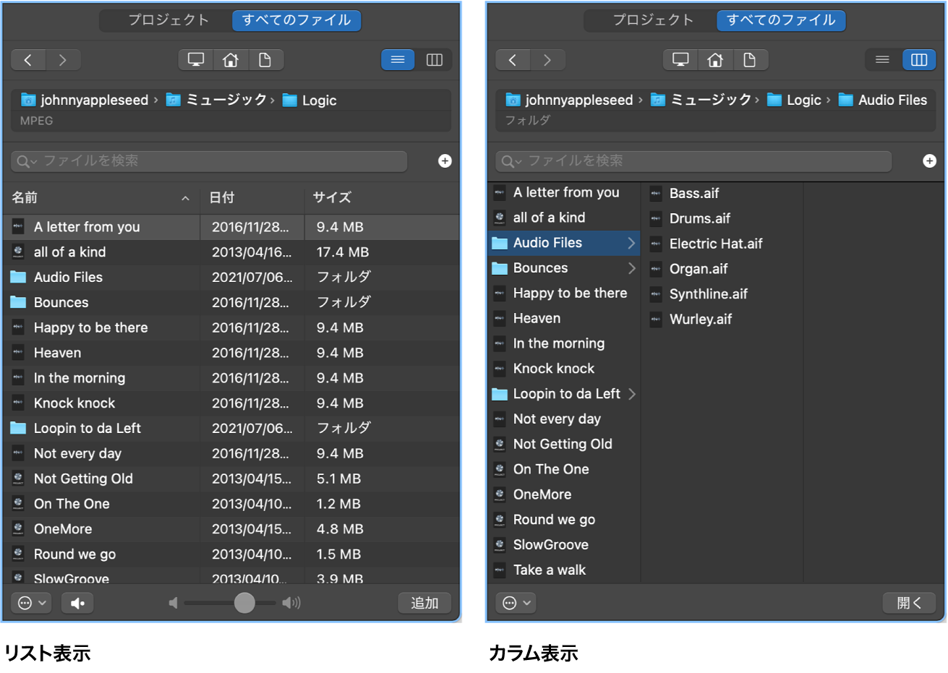The image size is (948, 673).
Task: Open the action menu in the left browser
Action: tap(30, 603)
